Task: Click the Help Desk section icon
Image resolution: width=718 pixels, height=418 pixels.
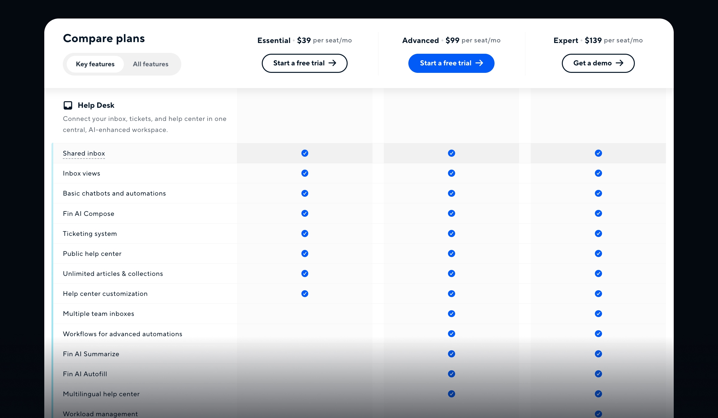Action: pos(68,105)
